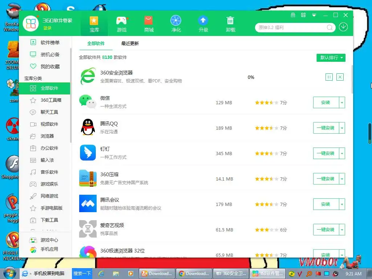Install 腾讯会议 with the 安装 button

coord(326,204)
